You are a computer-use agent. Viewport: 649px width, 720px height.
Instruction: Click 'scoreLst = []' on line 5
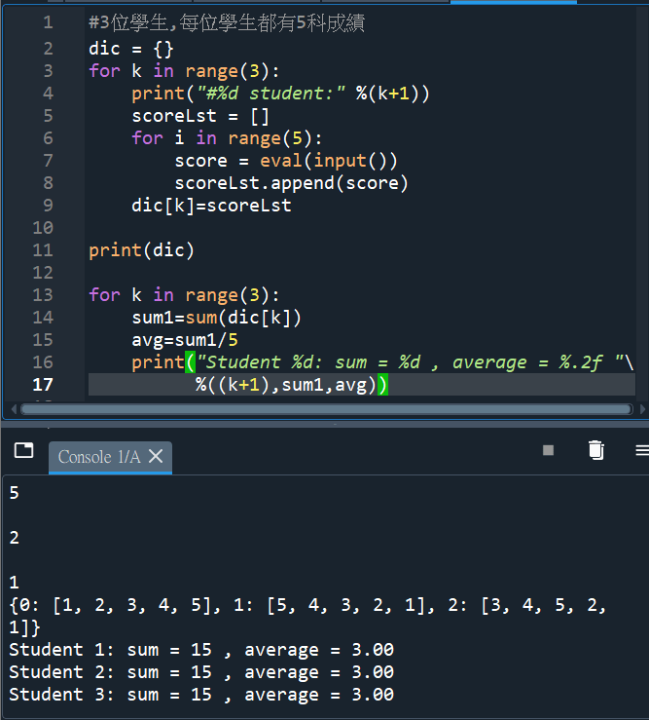pos(200,116)
